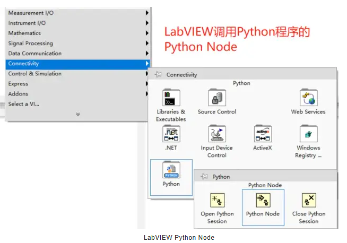This screenshot has width=347, height=243.
Task: Open Libraries & Executables palette icon
Action: 171,99
